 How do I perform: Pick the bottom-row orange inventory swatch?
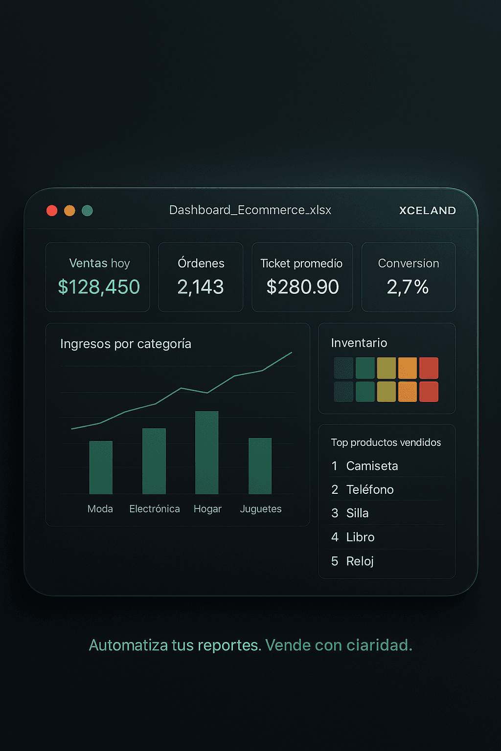click(408, 392)
